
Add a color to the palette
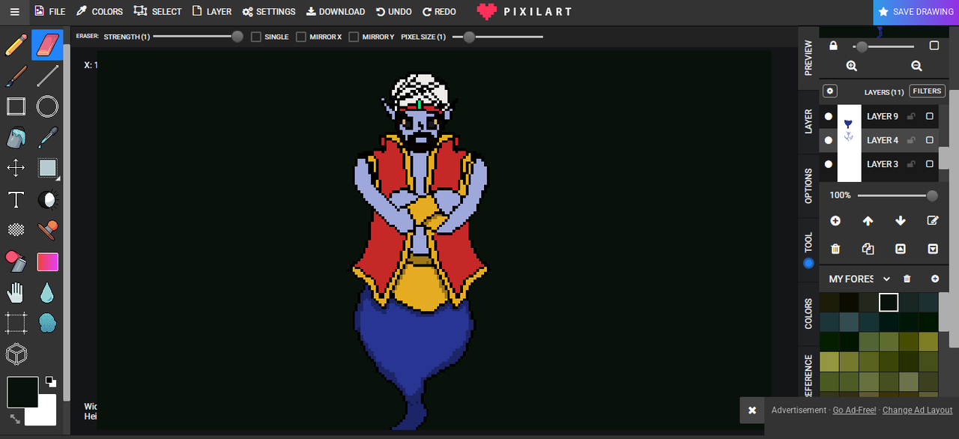935,279
